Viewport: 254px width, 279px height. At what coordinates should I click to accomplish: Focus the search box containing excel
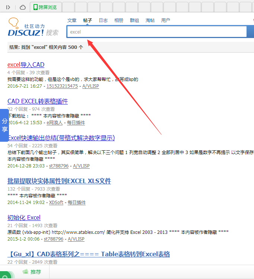(x=157, y=32)
